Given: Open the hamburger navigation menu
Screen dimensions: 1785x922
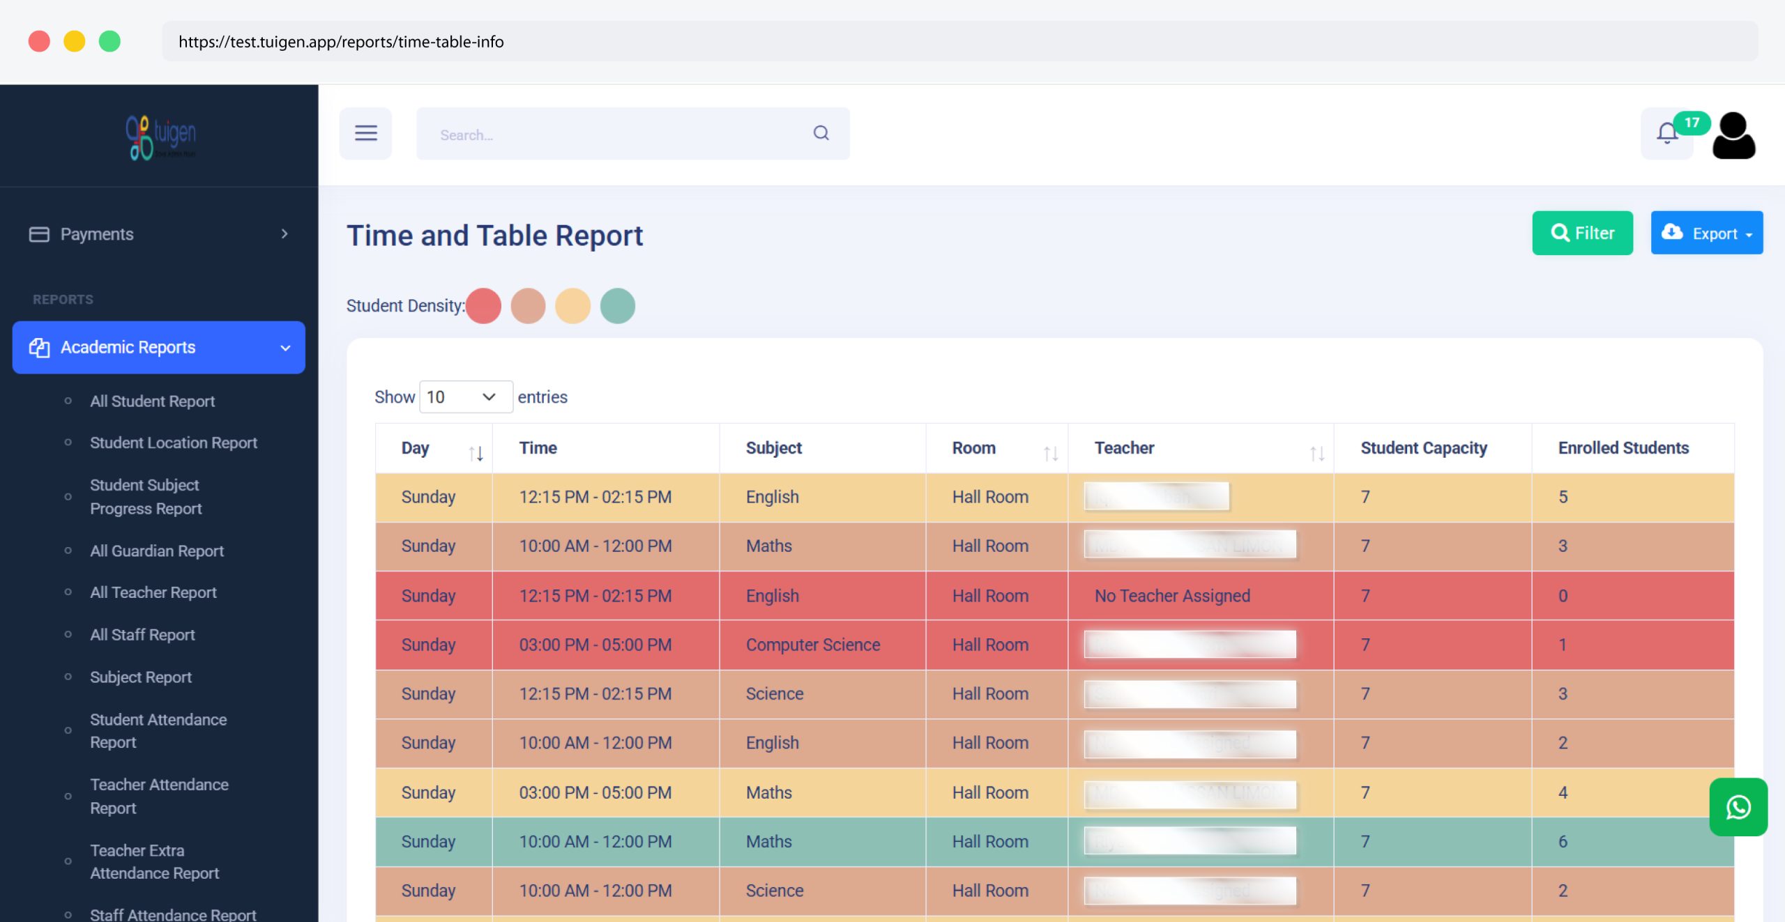Looking at the screenshot, I should (x=365, y=133).
